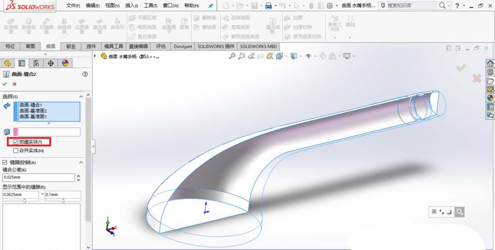Click the 缝合公差 0.025mm field
495x250 pixels.
39,177
